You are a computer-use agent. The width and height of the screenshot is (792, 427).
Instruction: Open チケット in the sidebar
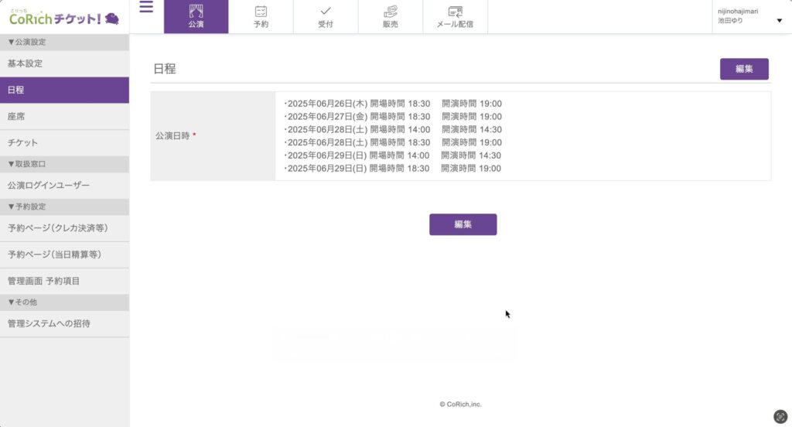(22, 143)
